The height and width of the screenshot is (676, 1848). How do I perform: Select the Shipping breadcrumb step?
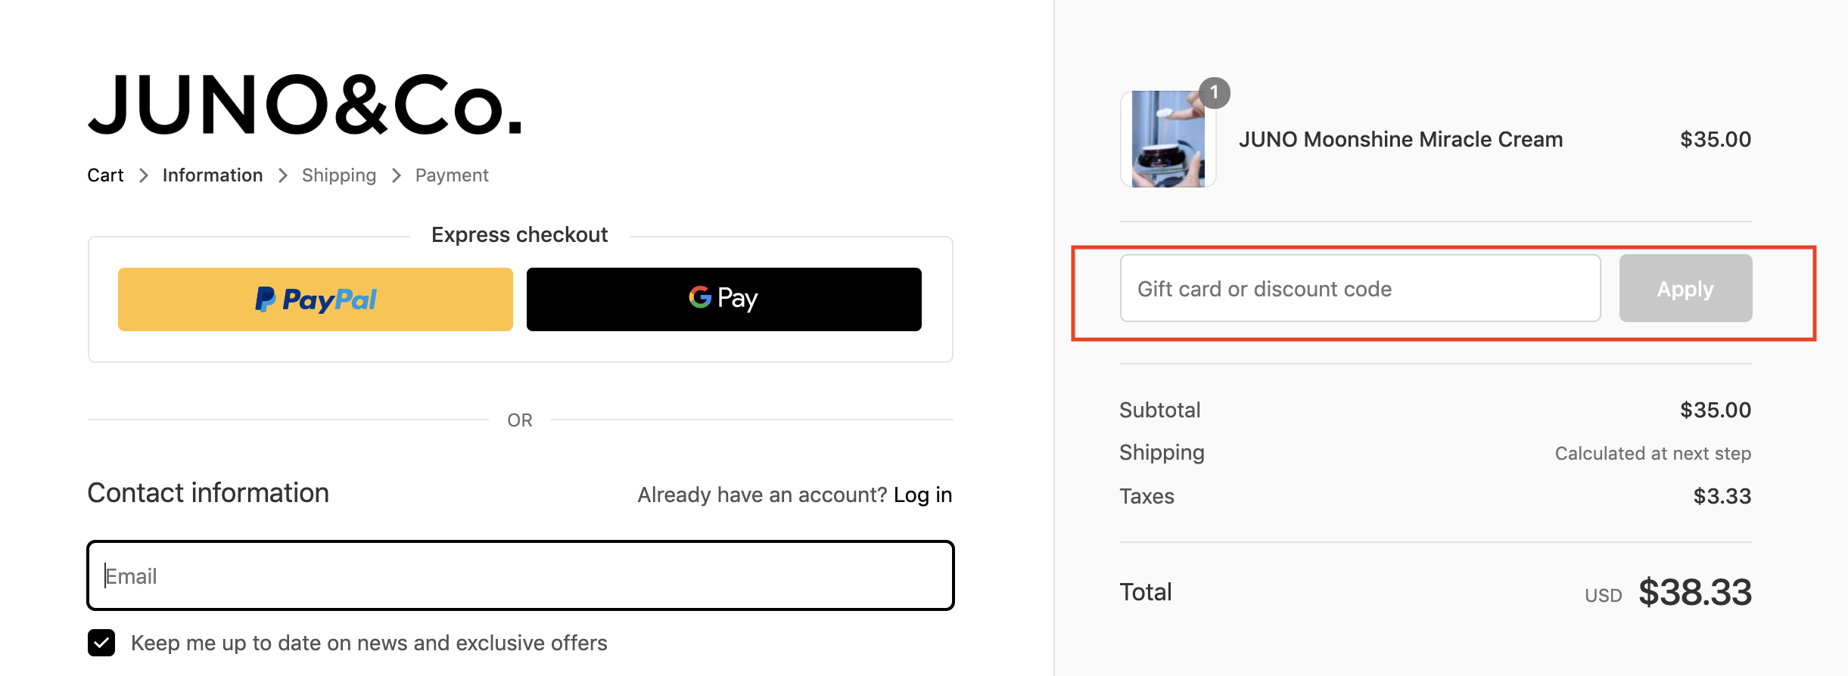(338, 175)
